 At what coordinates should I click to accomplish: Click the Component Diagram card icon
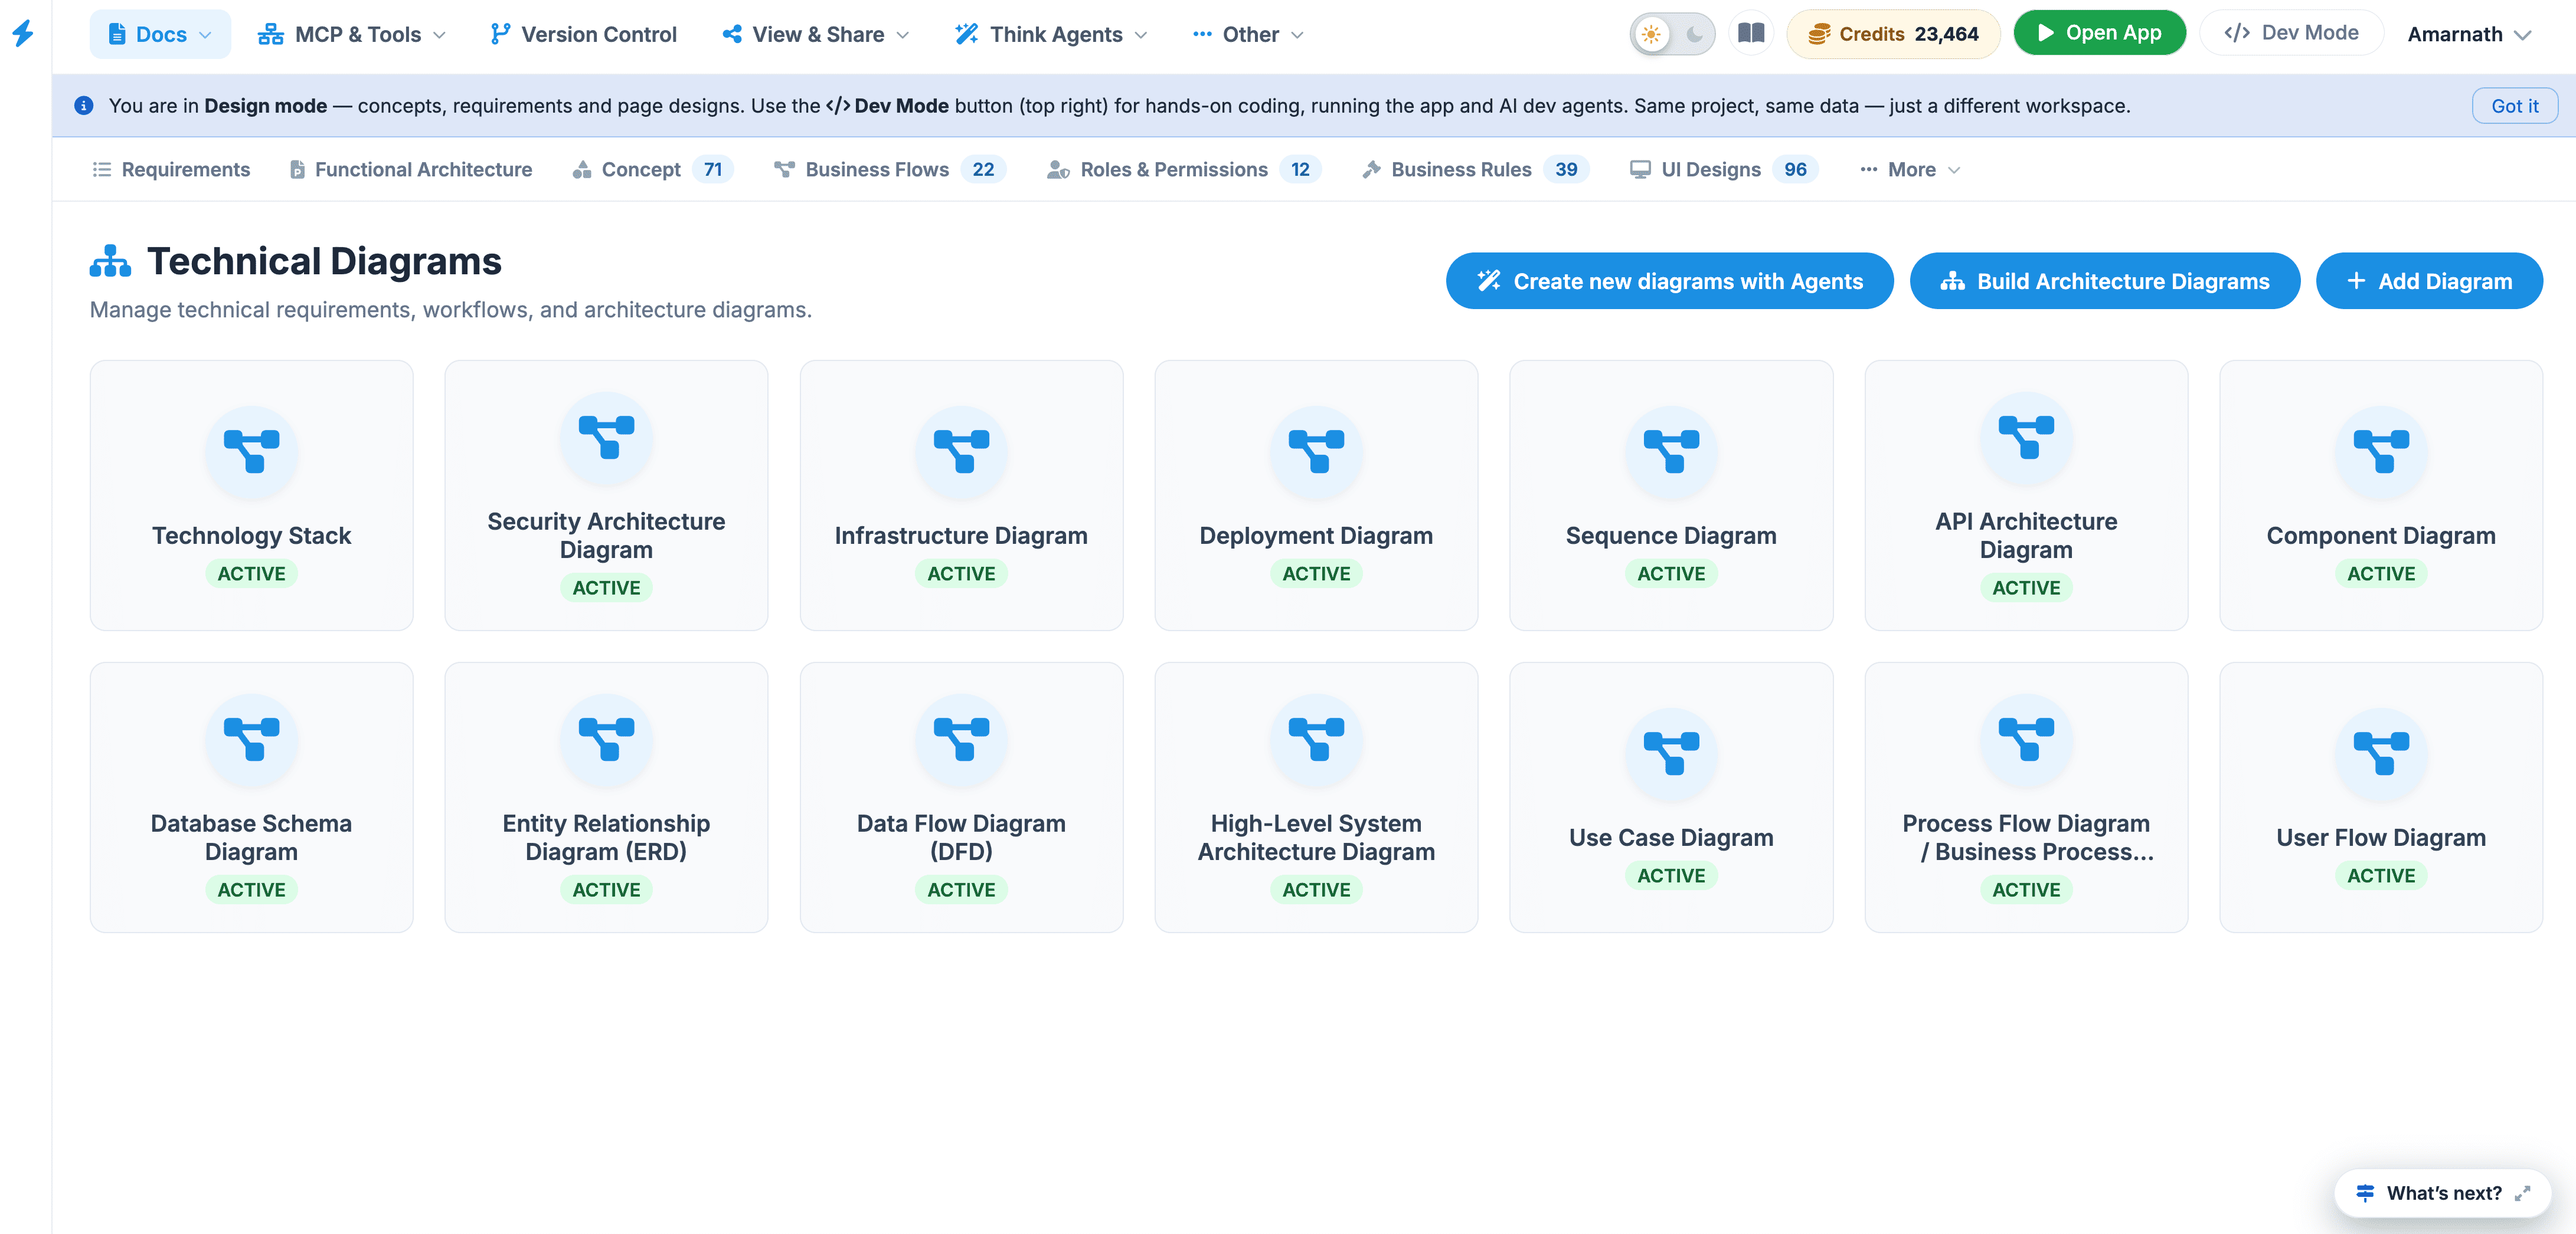2381,452
